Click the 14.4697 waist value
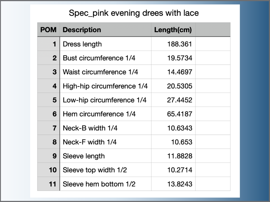 (173, 72)
